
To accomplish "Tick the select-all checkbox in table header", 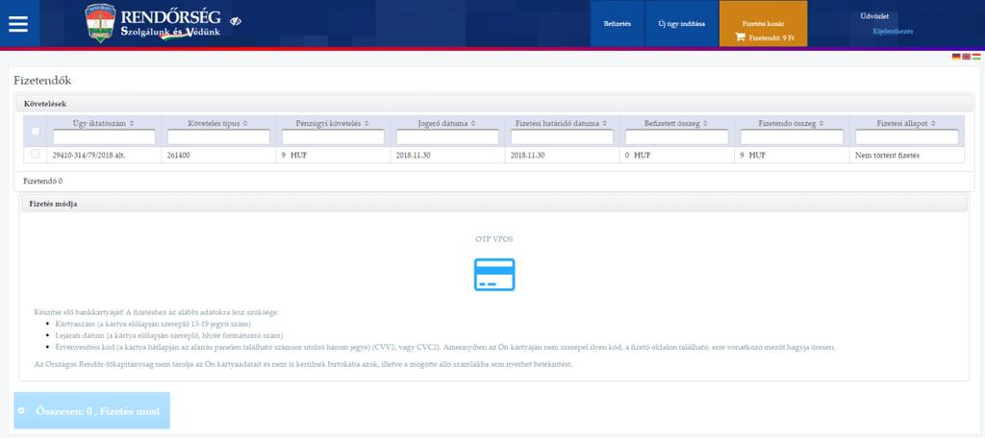I will (x=36, y=131).
